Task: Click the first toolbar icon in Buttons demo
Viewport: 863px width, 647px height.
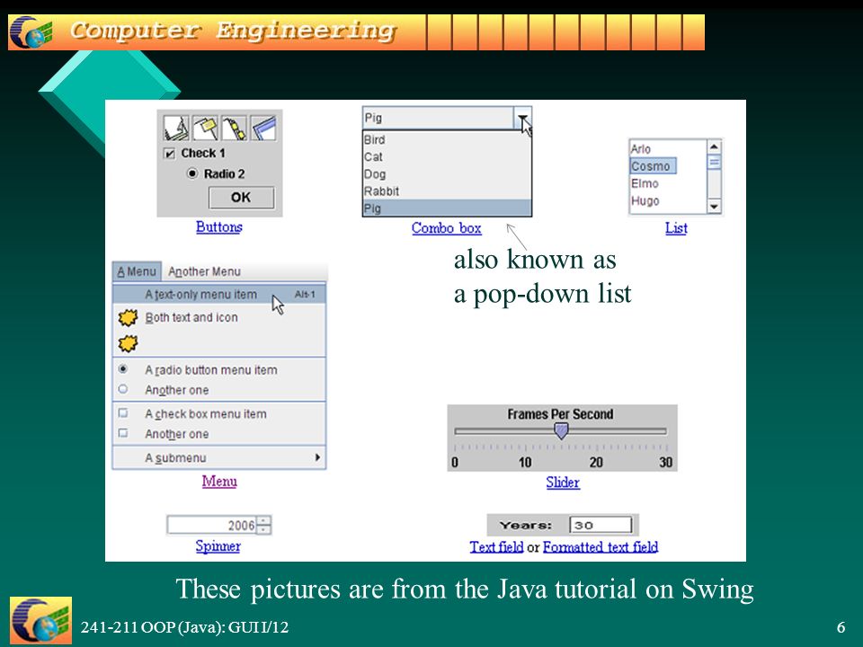Action: click(x=176, y=128)
